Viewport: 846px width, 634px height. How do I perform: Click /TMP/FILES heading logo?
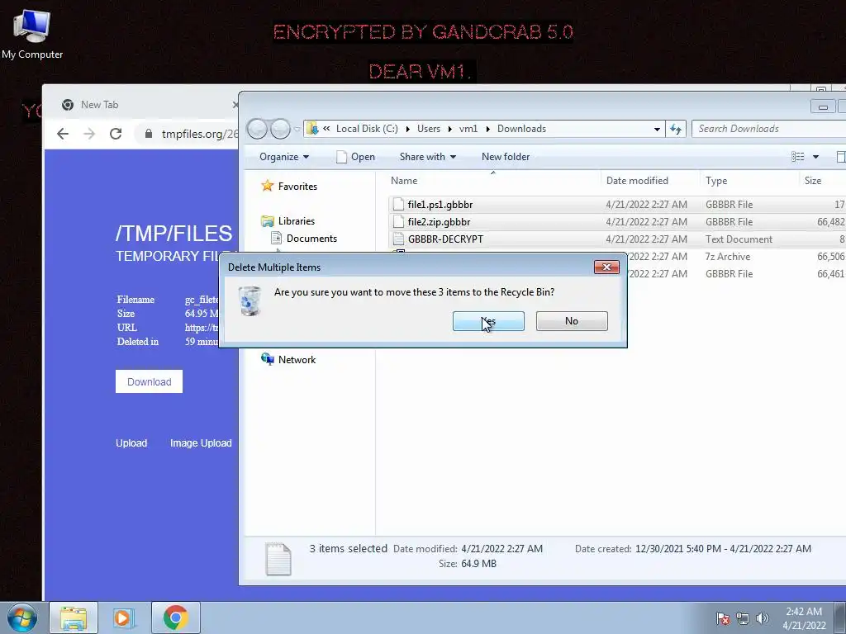(x=173, y=234)
